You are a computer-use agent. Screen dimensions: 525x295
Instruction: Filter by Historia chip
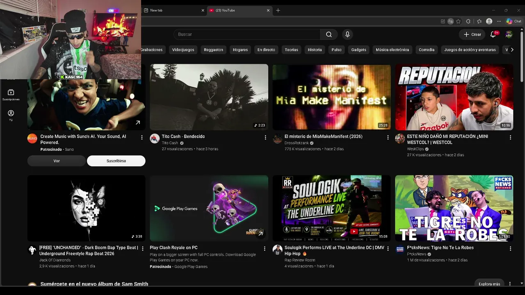click(315, 50)
